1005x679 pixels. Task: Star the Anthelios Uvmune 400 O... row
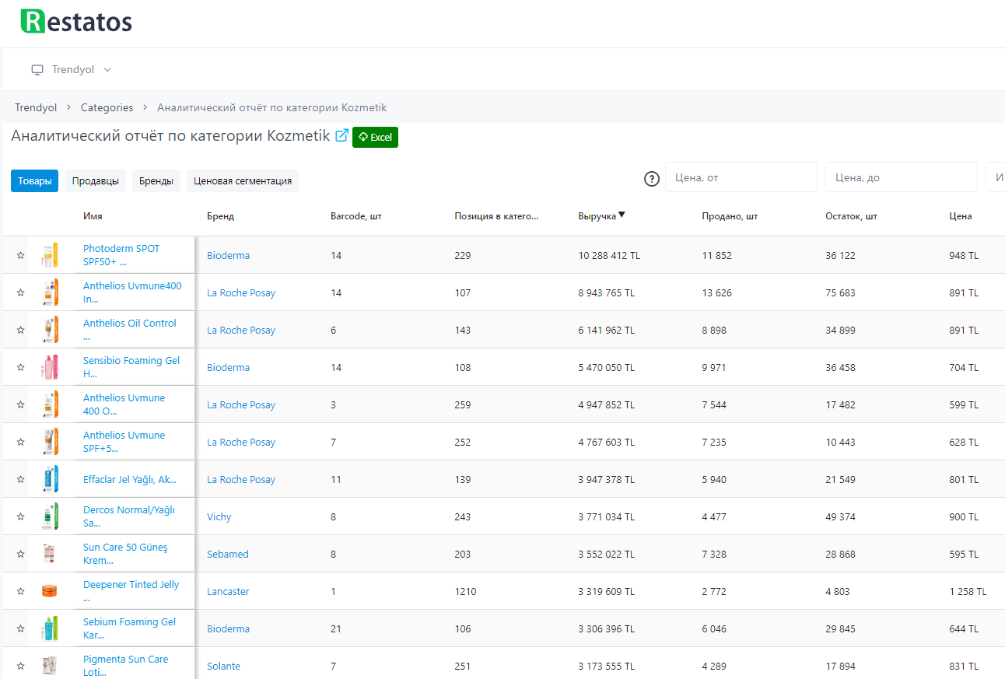[x=20, y=404]
